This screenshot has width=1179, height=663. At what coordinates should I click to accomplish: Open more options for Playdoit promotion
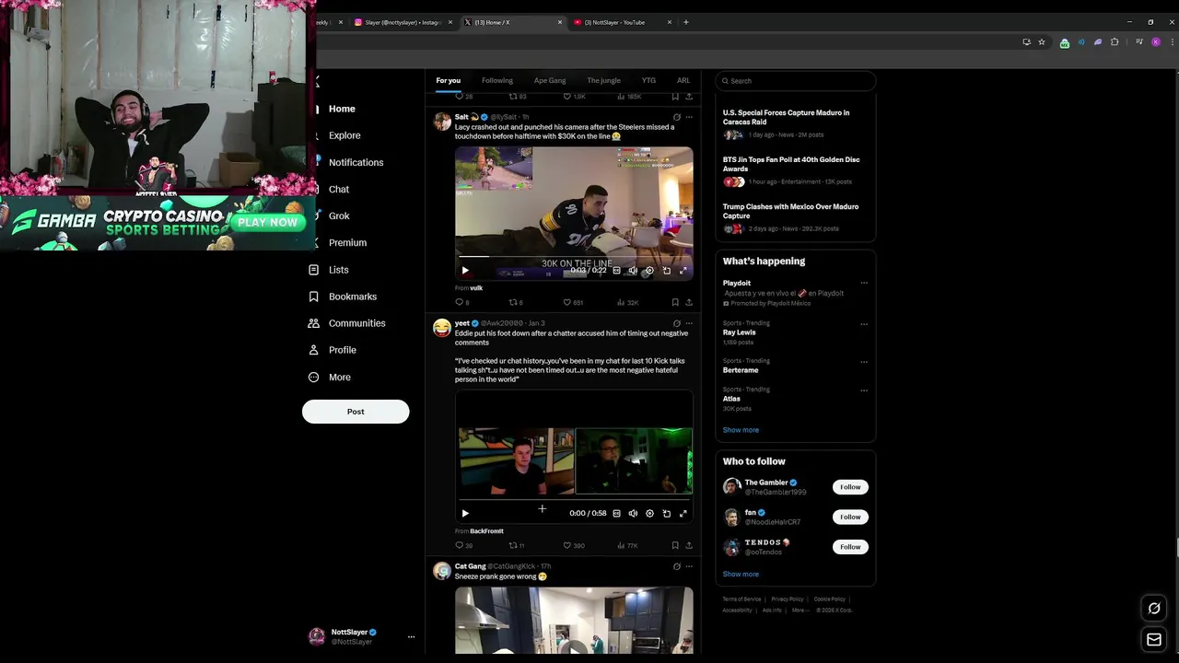[x=864, y=284]
